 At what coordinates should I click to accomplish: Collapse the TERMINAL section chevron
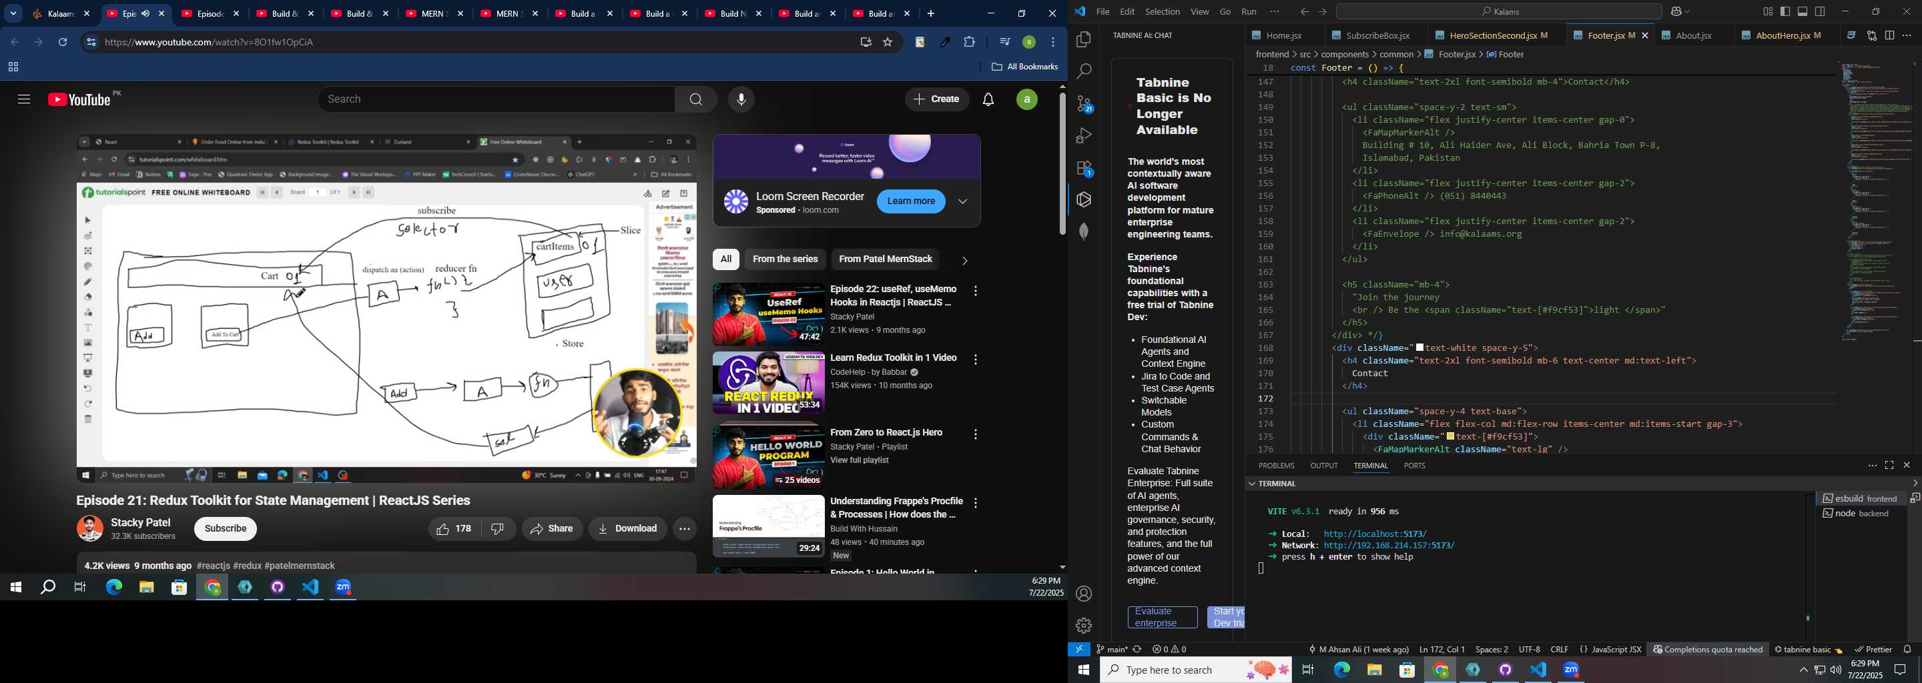click(1251, 484)
